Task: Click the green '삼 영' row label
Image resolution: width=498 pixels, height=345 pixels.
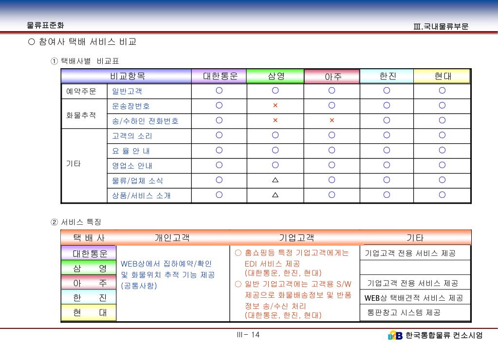Action: coord(89,268)
